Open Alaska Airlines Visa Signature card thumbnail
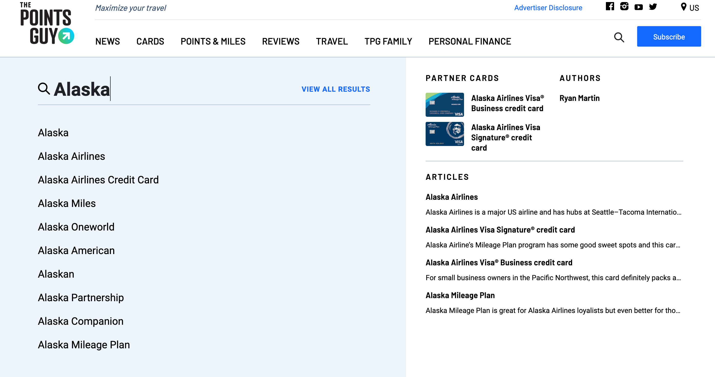 click(x=445, y=134)
